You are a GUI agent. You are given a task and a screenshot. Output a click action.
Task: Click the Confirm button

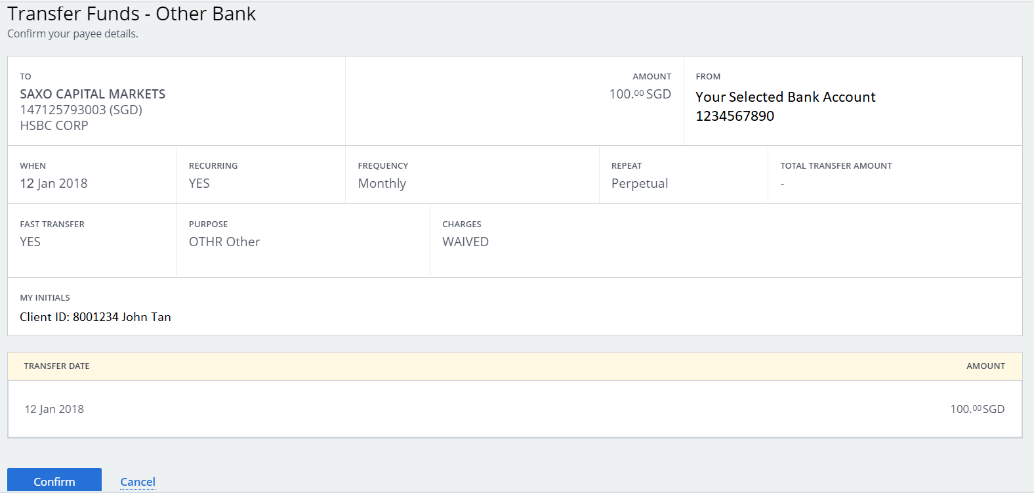tap(54, 481)
